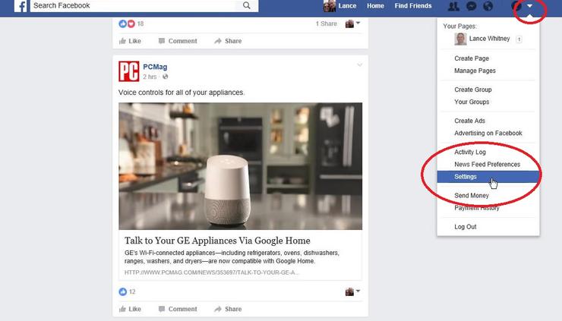This screenshot has width=562, height=321.
Task: Share the upper post
Action: 228,41
